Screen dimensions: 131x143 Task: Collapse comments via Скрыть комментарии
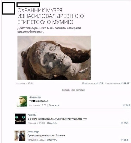[x=74, y=90]
